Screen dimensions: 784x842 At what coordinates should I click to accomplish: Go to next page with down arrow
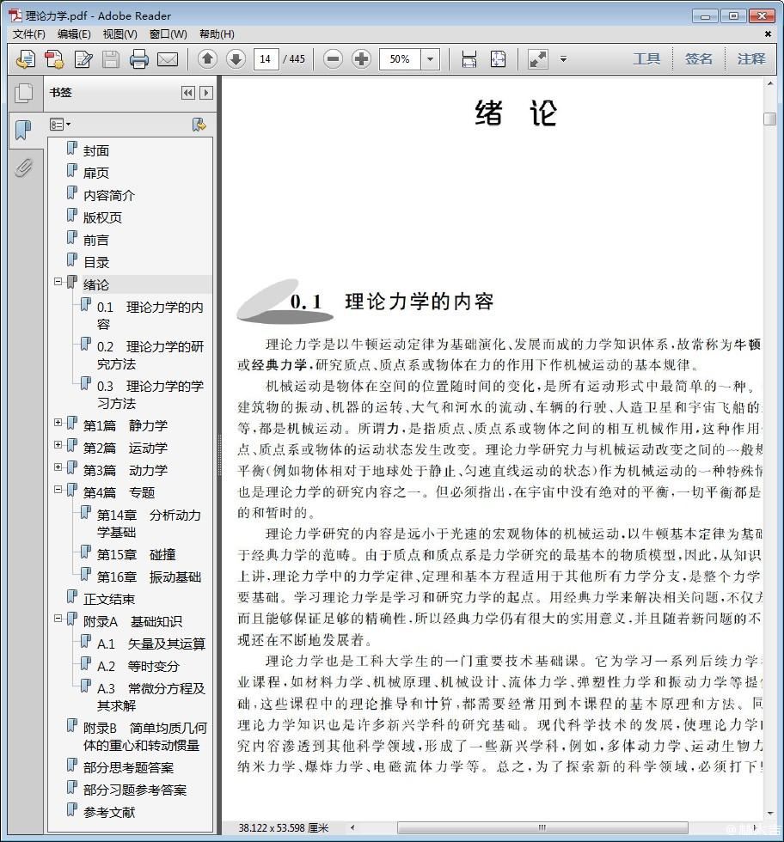pyautogui.click(x=236, y=59)
